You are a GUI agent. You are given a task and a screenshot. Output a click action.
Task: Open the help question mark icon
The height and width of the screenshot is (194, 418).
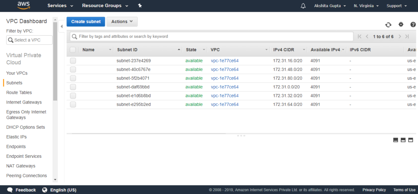tap(413, 24)
